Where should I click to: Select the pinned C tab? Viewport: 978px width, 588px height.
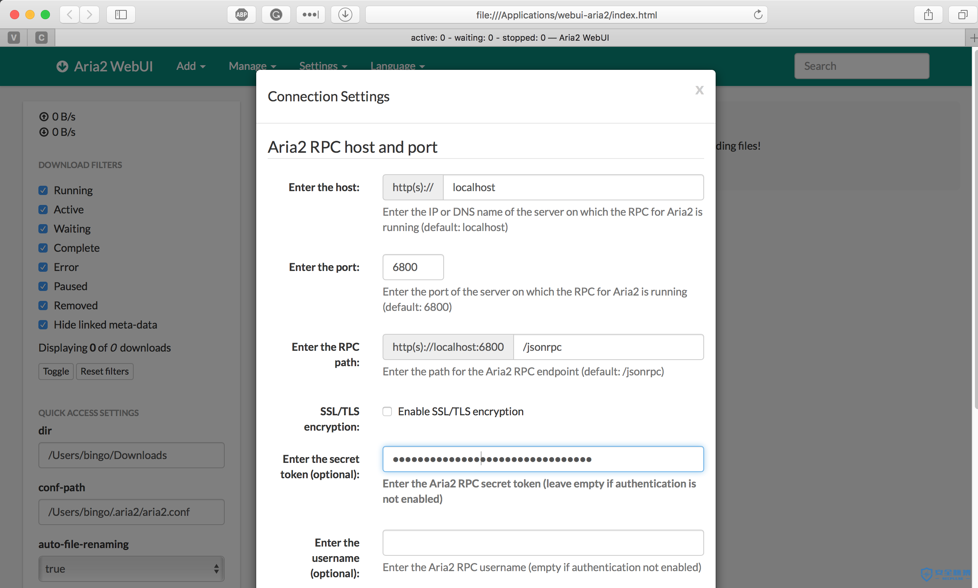tap(41, 38)
